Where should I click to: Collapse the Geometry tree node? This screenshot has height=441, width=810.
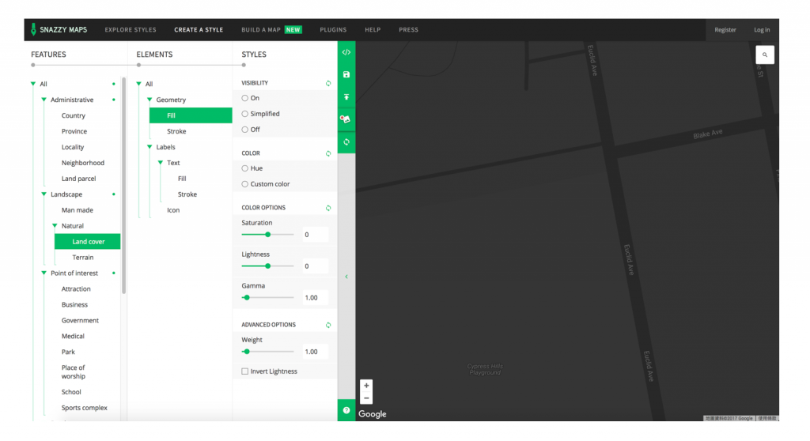150,100
